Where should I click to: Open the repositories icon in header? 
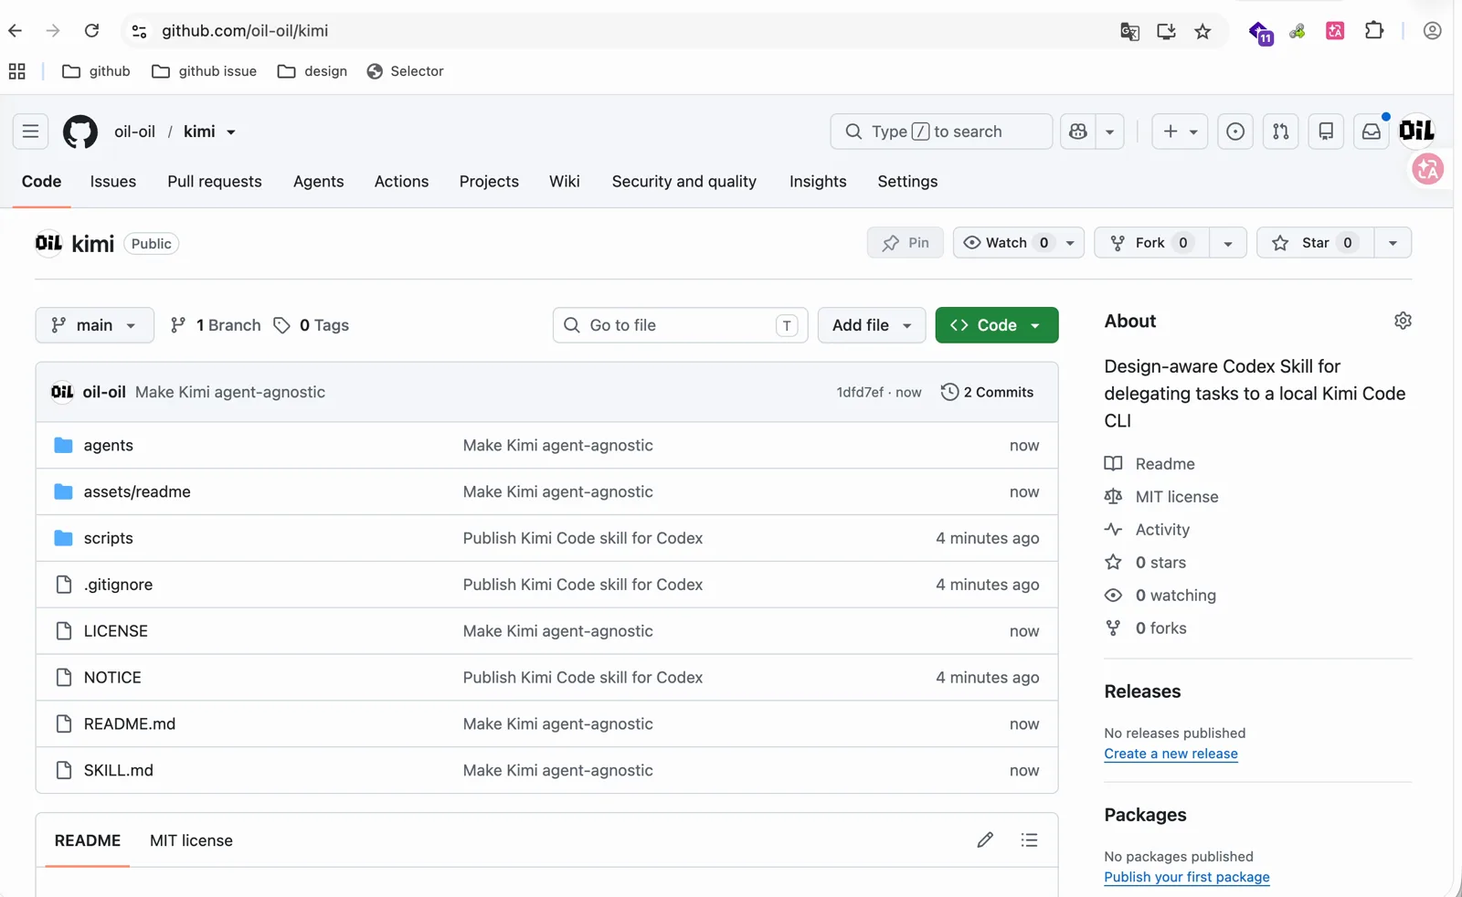[x=1326, y=132]
